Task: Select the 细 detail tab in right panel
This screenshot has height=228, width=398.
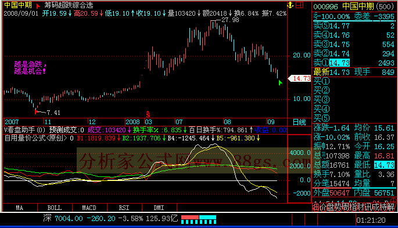Action: [315, 208]
